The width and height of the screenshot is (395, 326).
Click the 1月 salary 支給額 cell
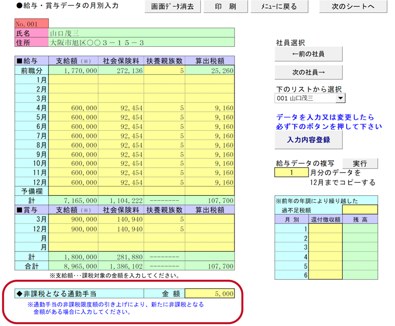[x=74, y=80]
